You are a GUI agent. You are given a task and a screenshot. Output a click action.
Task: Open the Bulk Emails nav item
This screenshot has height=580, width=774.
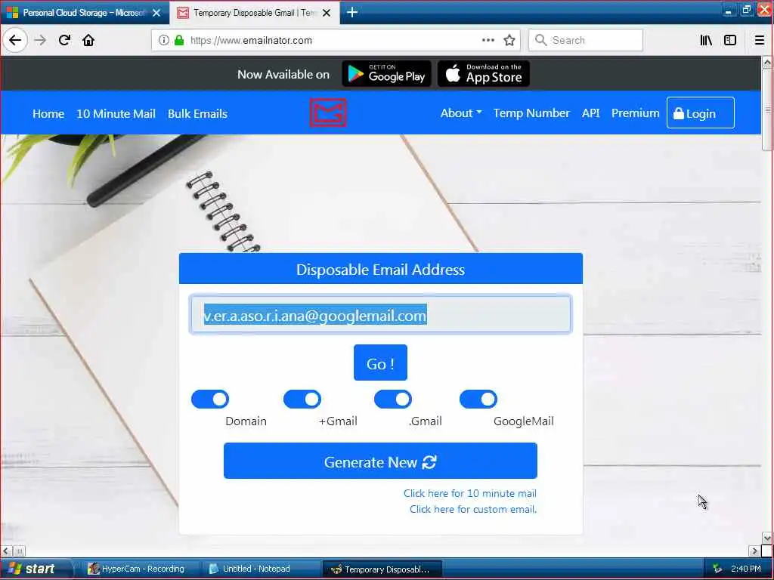pos(197,113)
